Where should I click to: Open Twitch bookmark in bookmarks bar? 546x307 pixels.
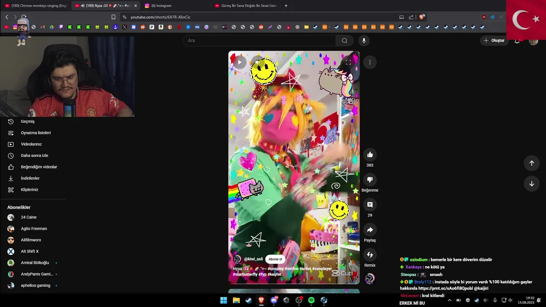point(61,27)
